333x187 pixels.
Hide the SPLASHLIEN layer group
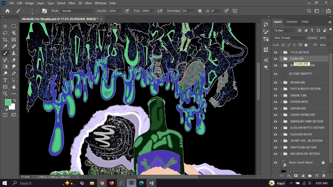point(276,82)
